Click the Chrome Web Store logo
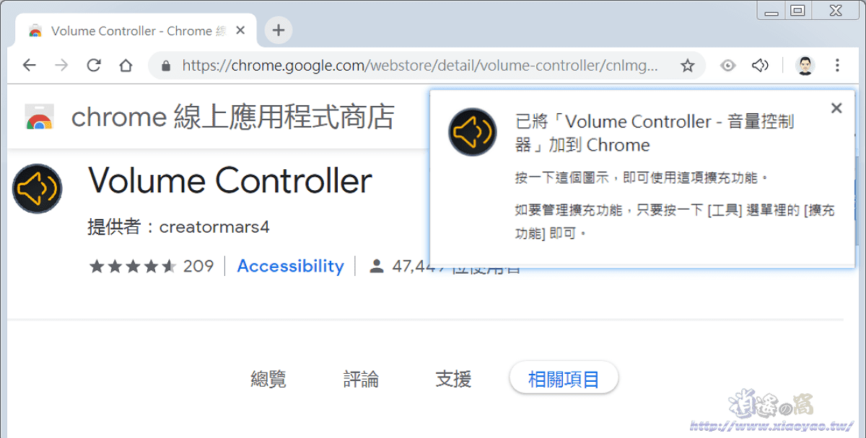 39,117
